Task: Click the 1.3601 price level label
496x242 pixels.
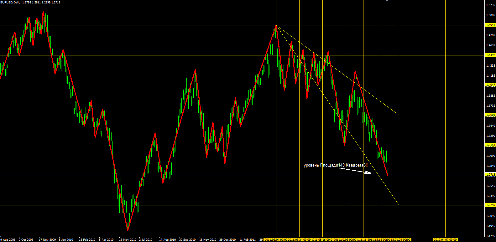Action: 490,115
